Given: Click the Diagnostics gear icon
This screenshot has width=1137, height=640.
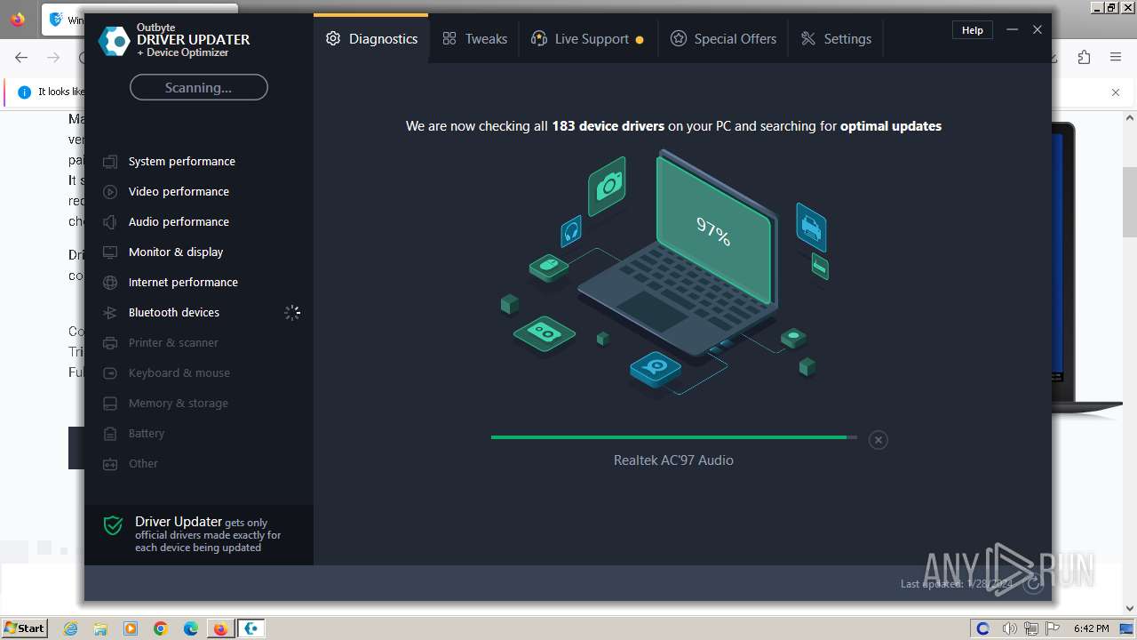Looking at the screenshot, I should [x=333, y=39].
